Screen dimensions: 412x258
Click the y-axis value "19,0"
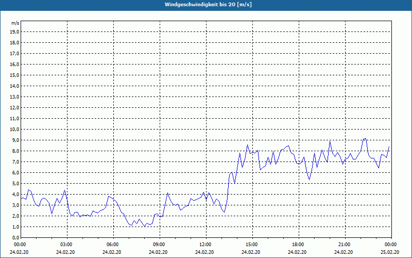(x=14, y=32)
